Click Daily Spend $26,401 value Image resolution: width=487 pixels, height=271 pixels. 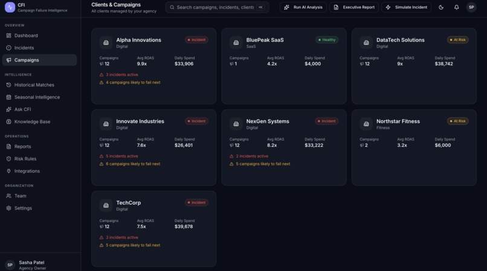pos(184,145)
